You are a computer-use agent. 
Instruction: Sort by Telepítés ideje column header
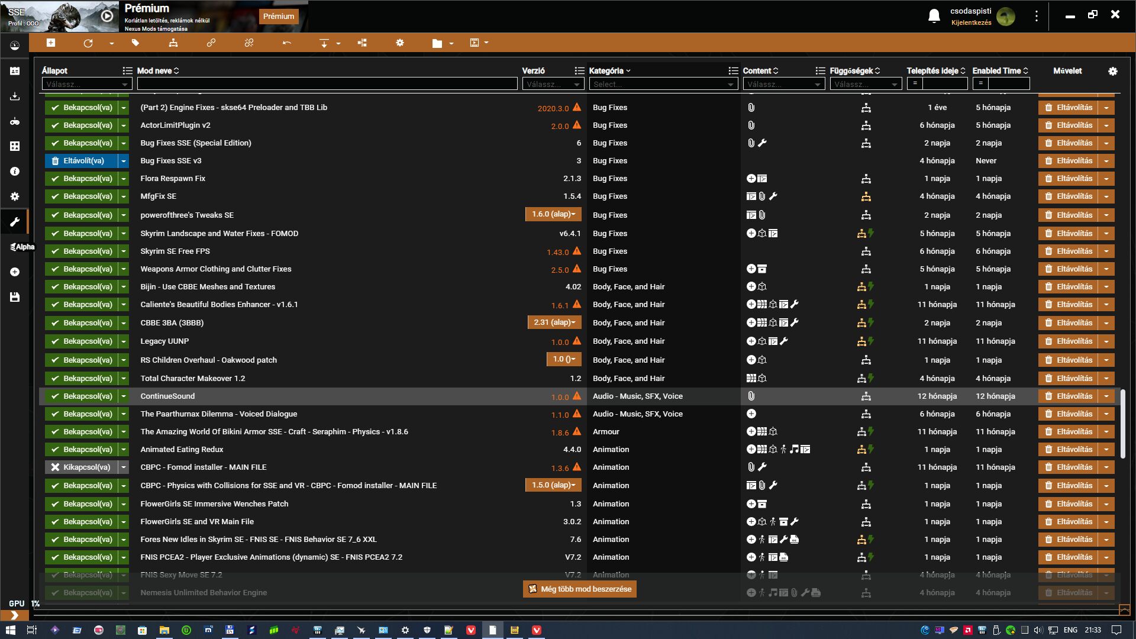click(x=936, y=71)
